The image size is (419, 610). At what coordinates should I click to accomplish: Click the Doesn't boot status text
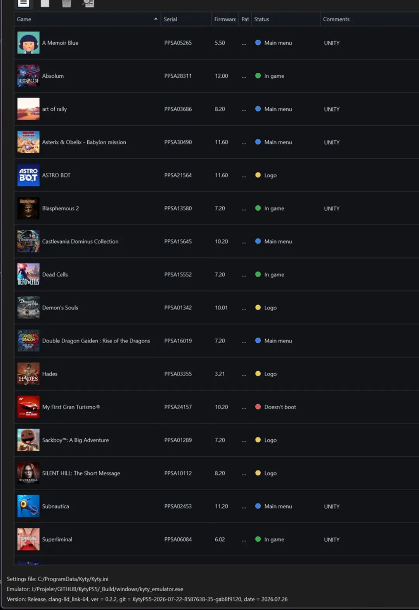280,407
